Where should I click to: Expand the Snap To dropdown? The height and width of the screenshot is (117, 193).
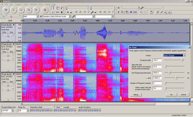tap(27, 111)
